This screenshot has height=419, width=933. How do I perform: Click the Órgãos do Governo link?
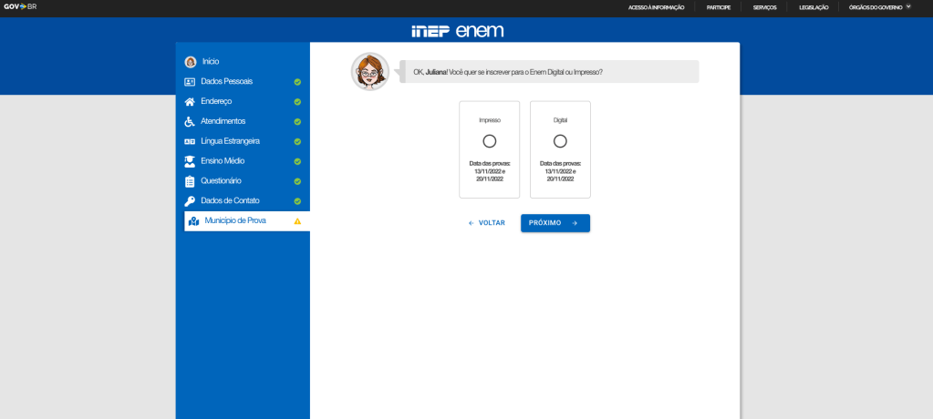876,7
